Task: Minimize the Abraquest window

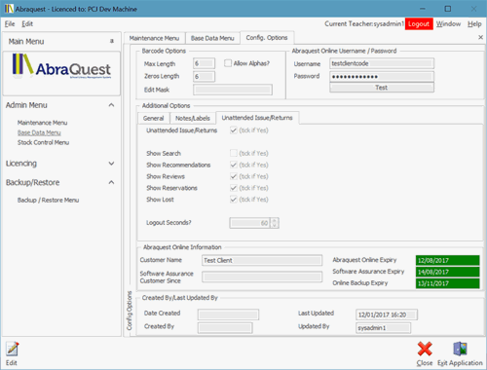Action: pos(423,9)
